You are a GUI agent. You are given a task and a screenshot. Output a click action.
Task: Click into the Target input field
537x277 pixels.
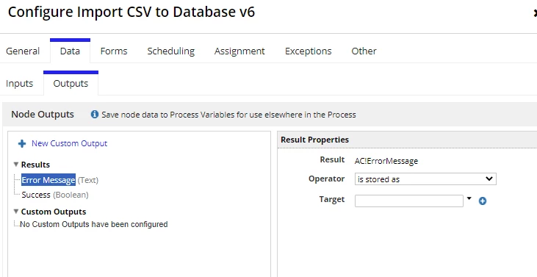click(409, 201)
